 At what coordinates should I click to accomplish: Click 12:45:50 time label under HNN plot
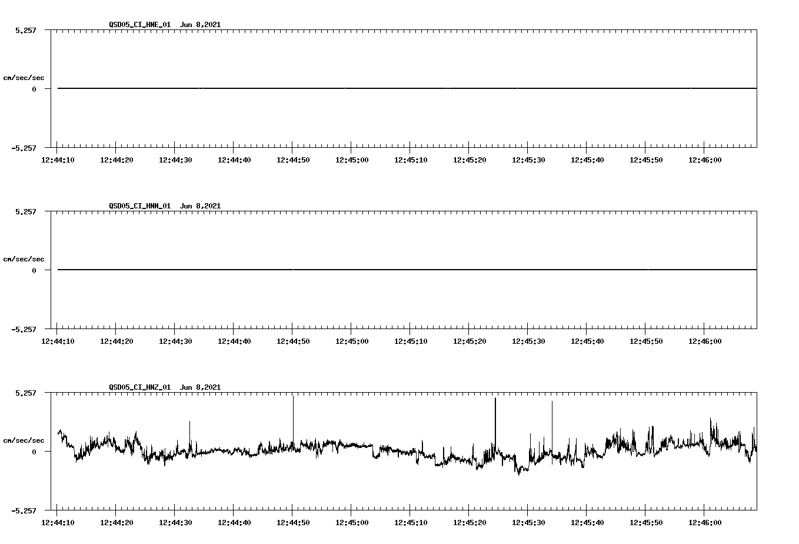coord(646,341)
